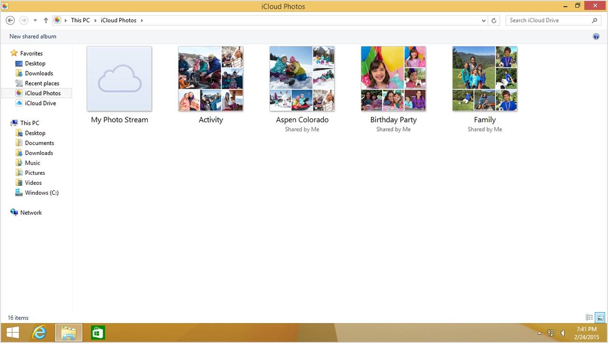Expand the iCloud Photos breadcrumb arrow
The image size is (608, 343).
coord(142,20)
